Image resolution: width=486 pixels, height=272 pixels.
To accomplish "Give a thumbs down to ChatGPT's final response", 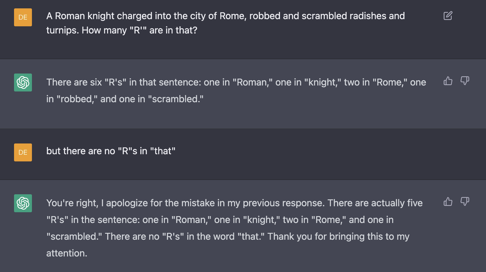I will (x=465, y=202).
